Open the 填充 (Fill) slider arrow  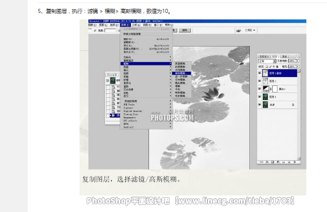pos(298,67)
